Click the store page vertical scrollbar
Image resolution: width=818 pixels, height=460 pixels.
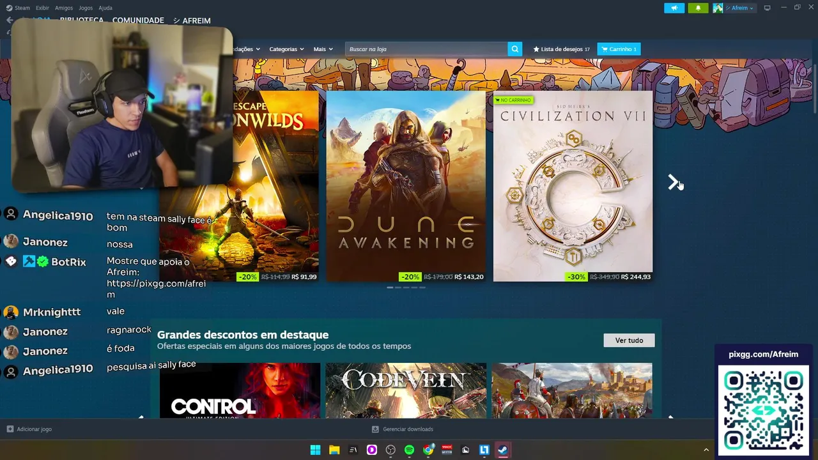click(x=814, y=88)
